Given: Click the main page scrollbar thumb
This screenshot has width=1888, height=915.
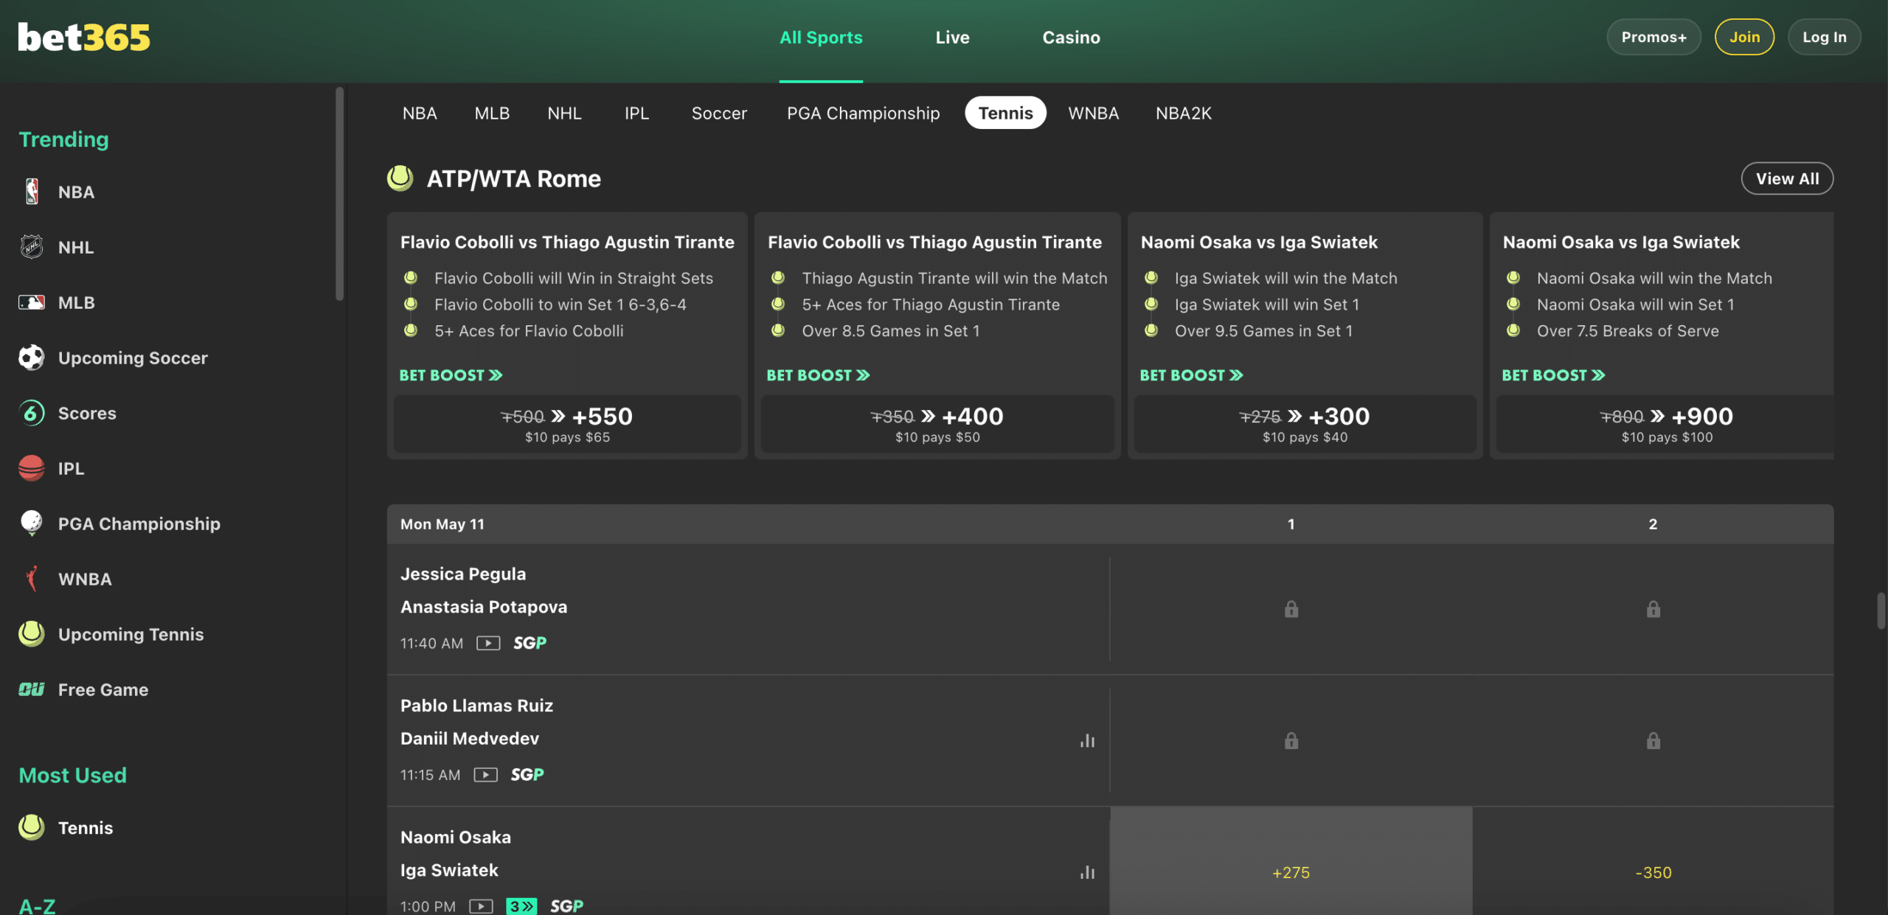Looking at the screenshot, I should (1881, 610).
